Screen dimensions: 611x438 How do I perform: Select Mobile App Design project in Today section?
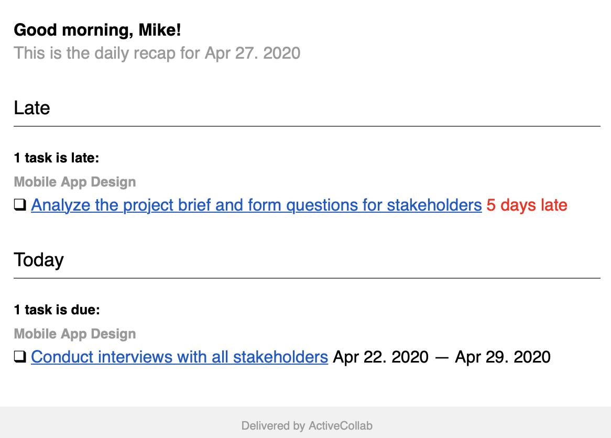tap(75, 334)
